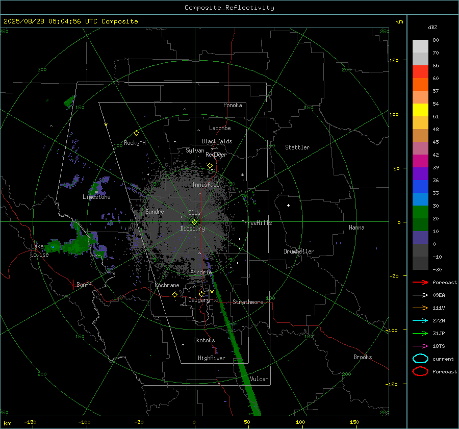Click the ThreeHills label

[257, 223]
